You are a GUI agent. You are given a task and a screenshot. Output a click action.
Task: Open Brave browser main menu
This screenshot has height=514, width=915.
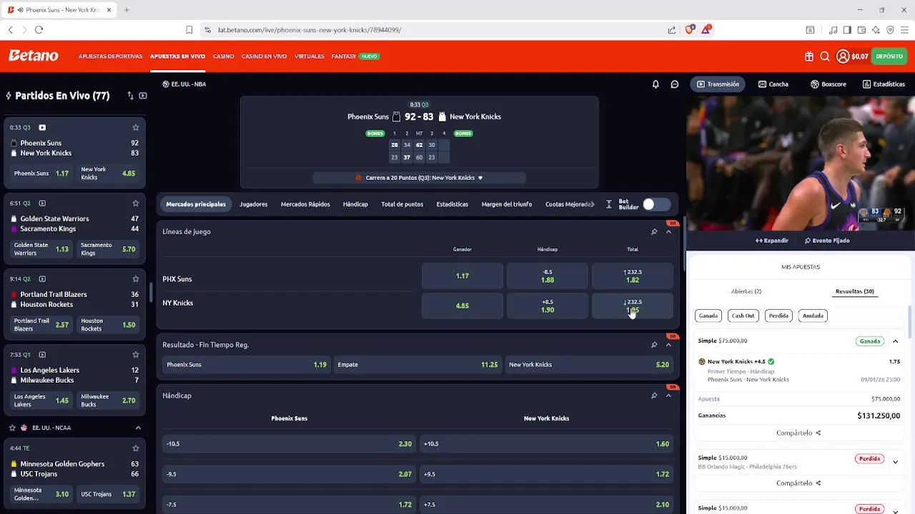tap(904, 30)
